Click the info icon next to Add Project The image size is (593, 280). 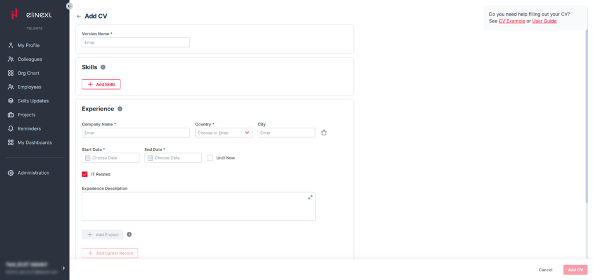(x=129, y=234)
